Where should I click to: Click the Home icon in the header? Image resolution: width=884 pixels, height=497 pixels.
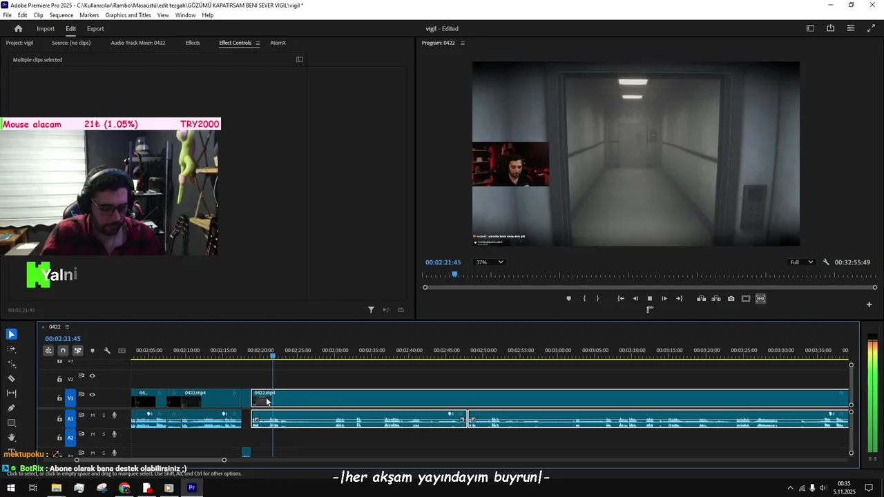pos(19,28)
